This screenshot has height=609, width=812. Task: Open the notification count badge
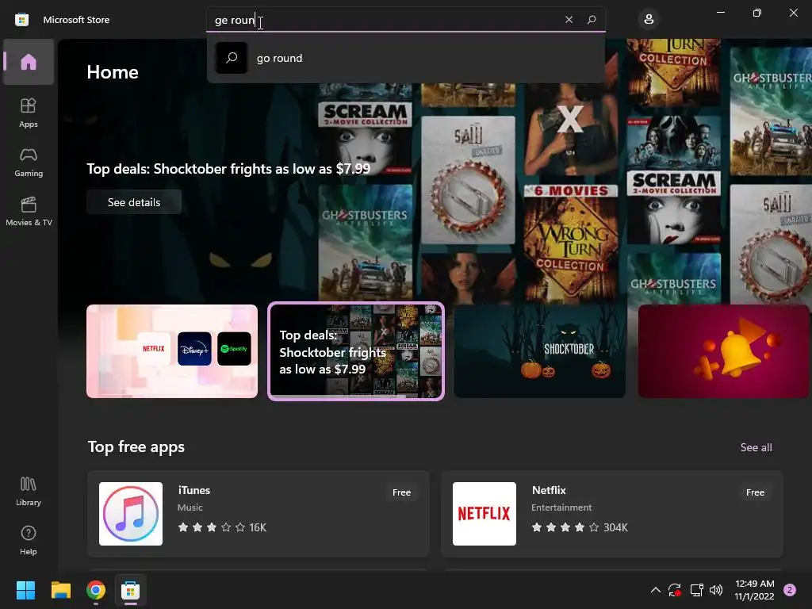point(790,590)
